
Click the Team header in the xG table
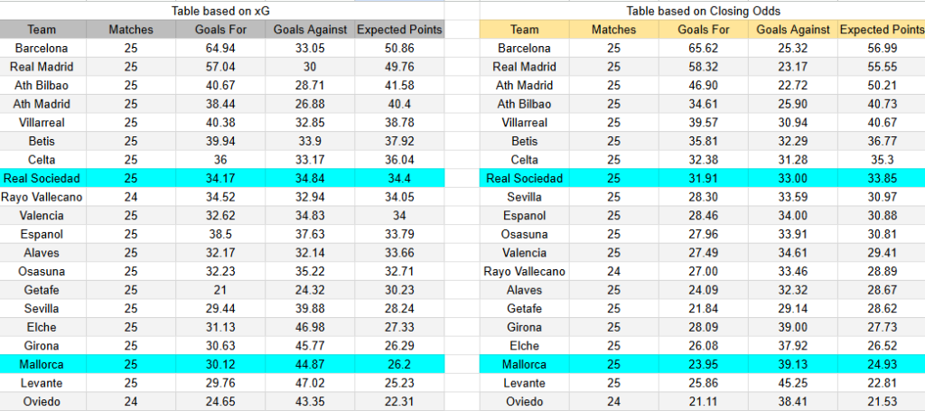[x=41, y=30]
